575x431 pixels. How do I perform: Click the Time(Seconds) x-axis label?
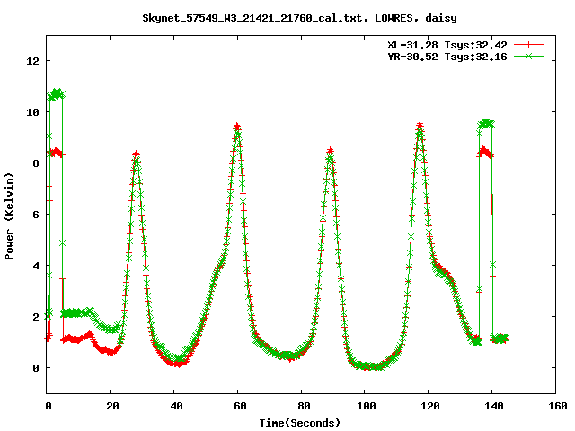299,423
